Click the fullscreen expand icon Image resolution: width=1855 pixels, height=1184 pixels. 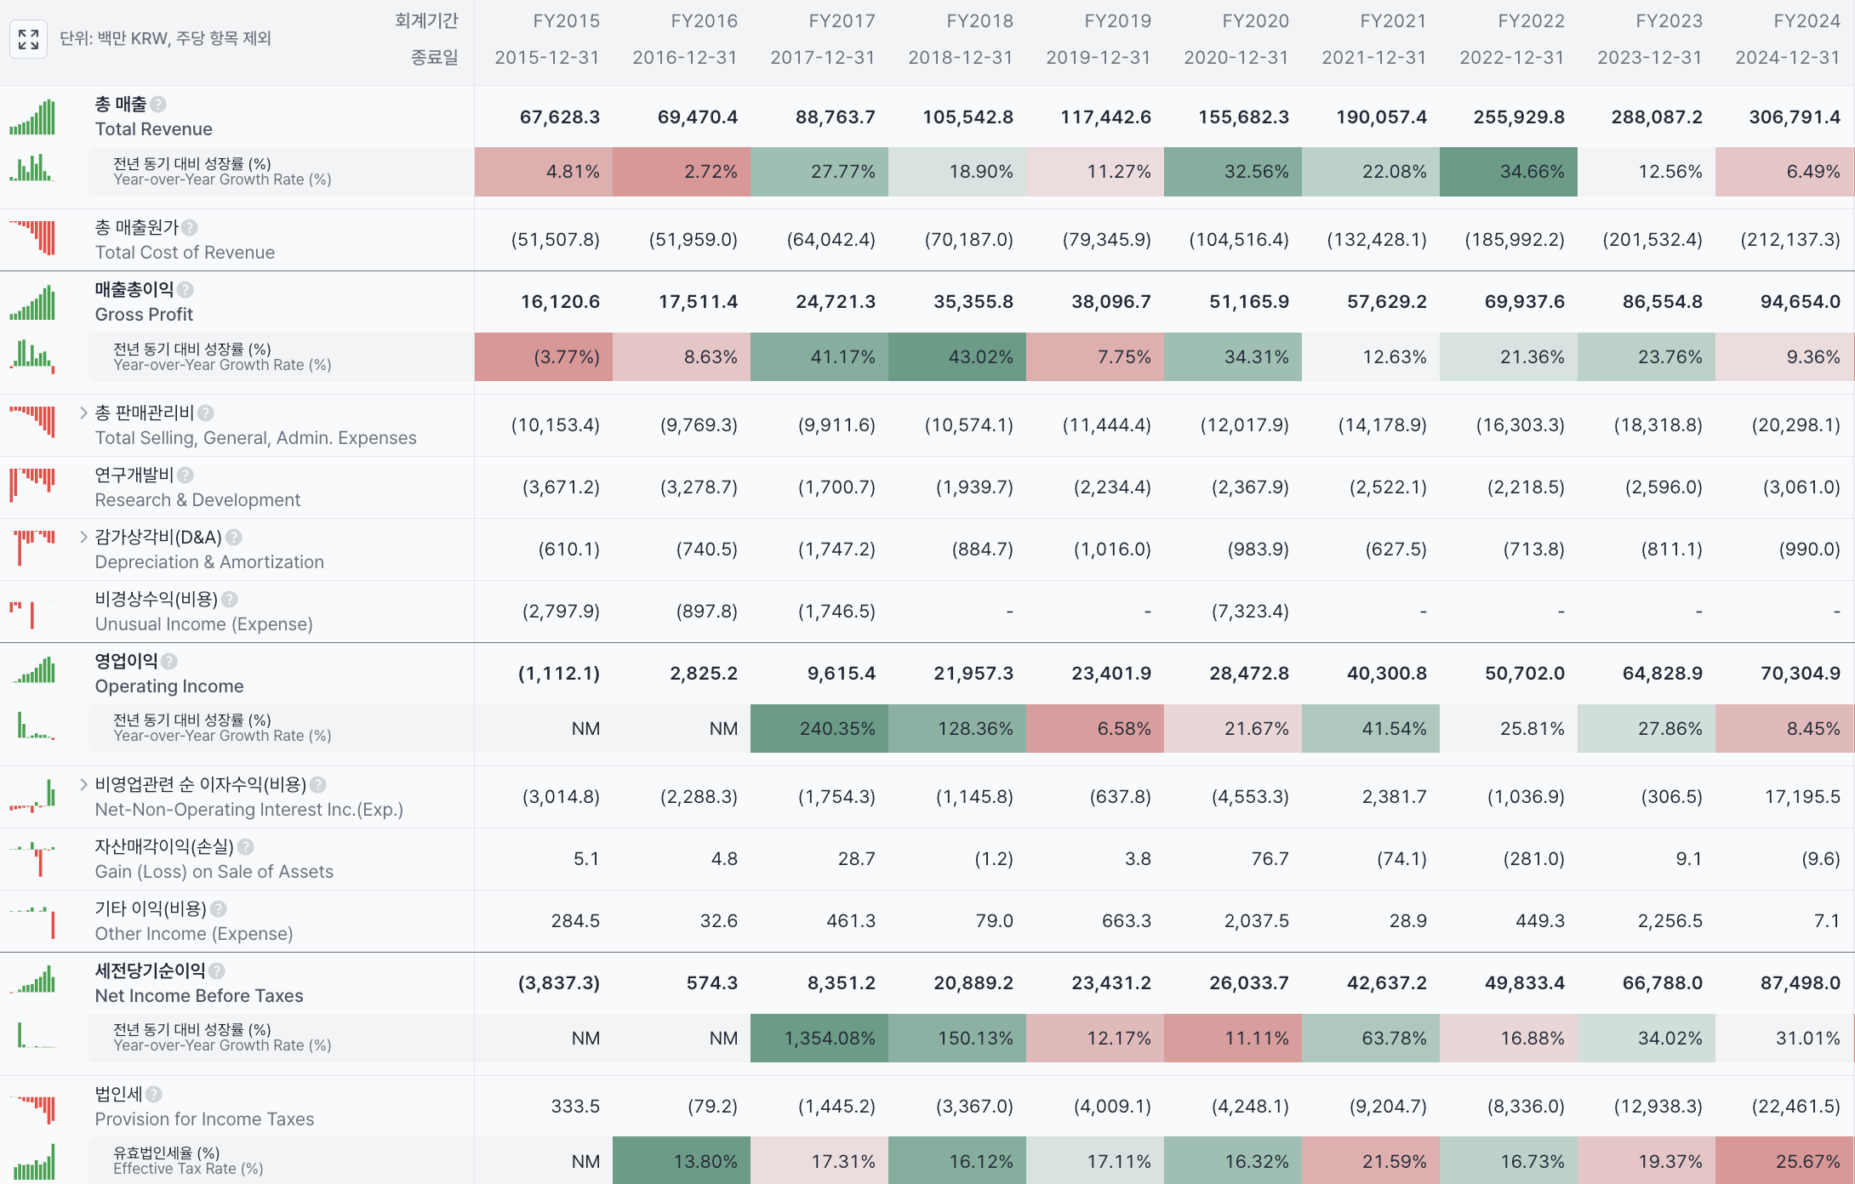point(28,39)
